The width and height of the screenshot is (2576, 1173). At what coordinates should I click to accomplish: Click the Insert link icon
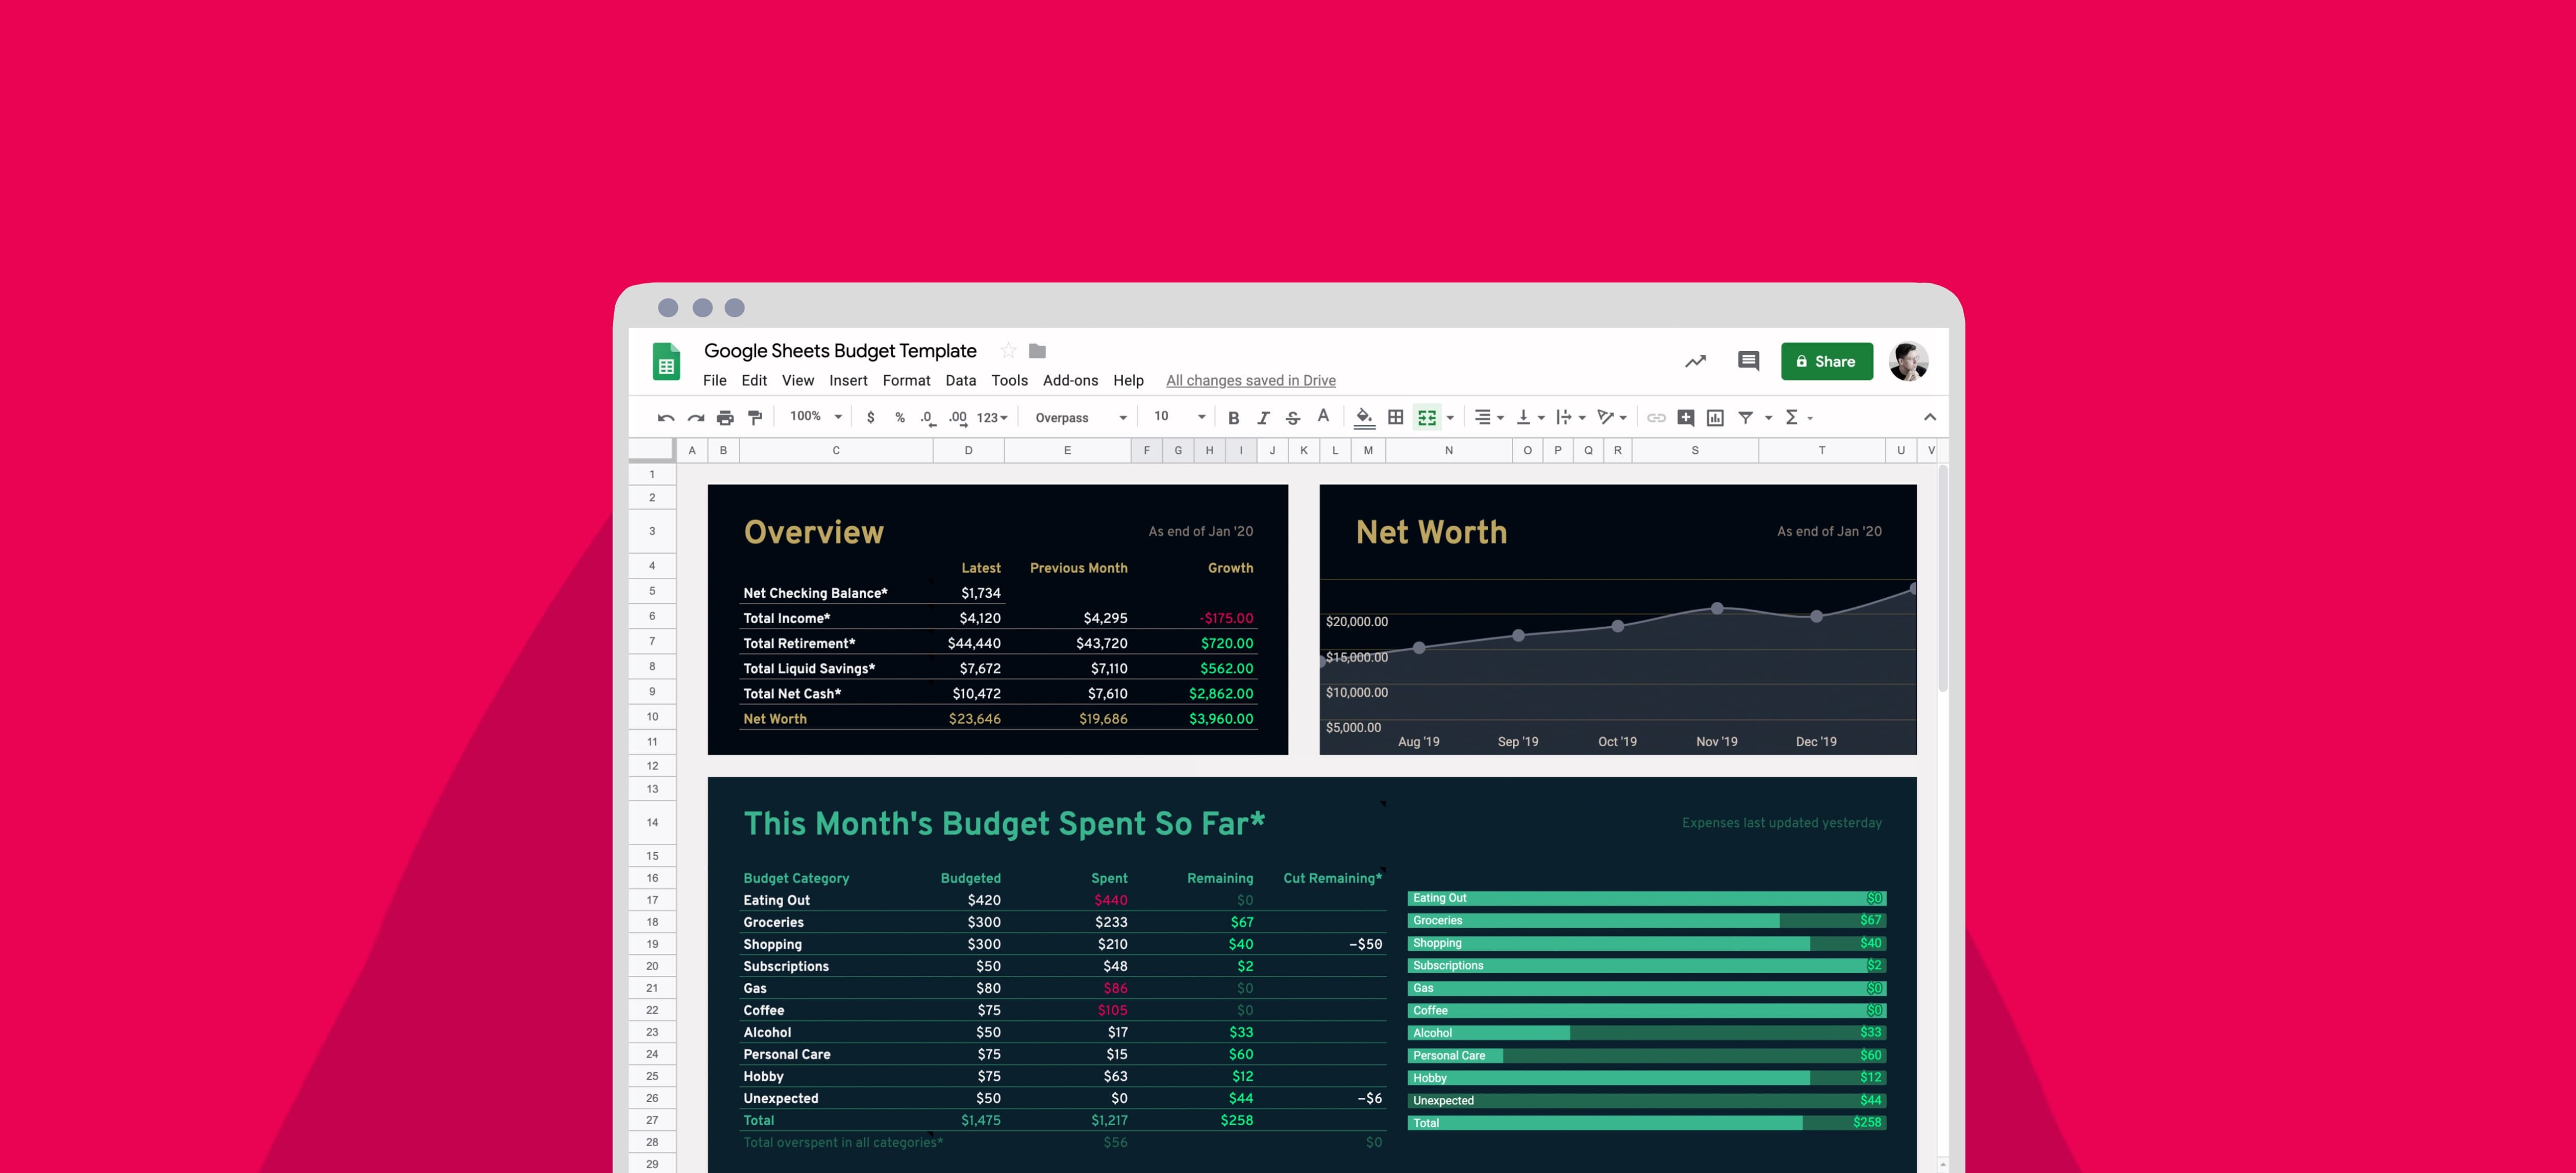click(x=1656, y=418)
